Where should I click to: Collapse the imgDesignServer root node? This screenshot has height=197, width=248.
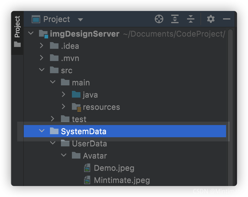click(31, 33)
